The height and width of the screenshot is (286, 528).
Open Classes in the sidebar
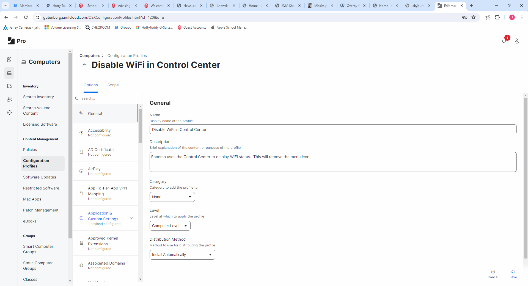30,279
